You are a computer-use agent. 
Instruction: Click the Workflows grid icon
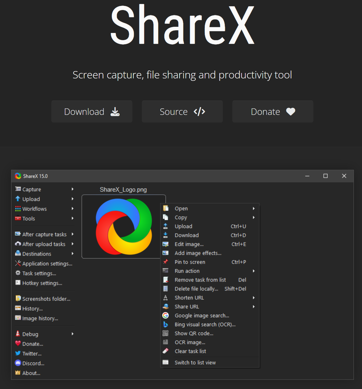pyautogui.click(x=18, y=209)
